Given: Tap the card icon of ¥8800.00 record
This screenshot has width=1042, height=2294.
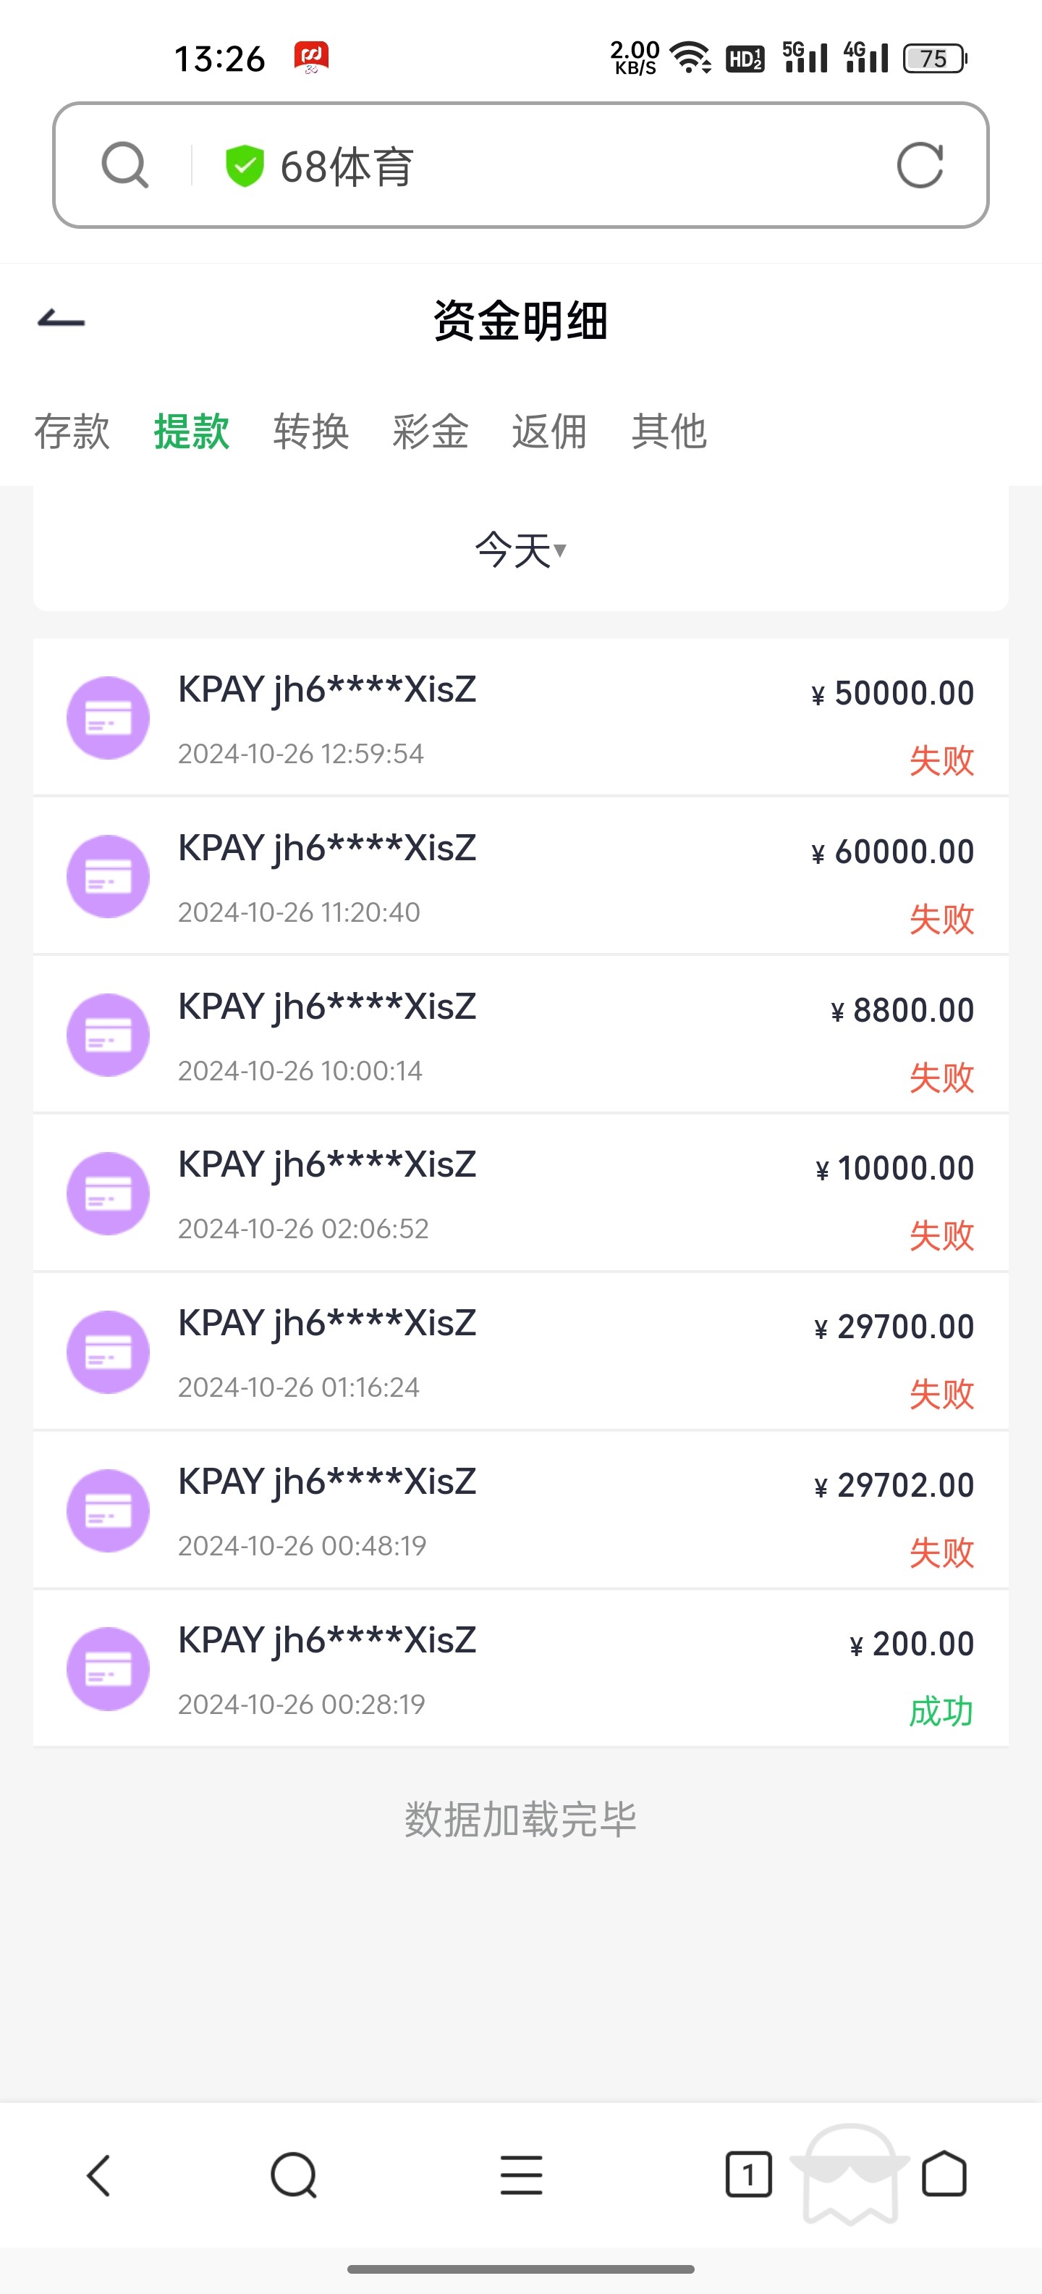Looking at the screenshot, I should (108, 1035).
